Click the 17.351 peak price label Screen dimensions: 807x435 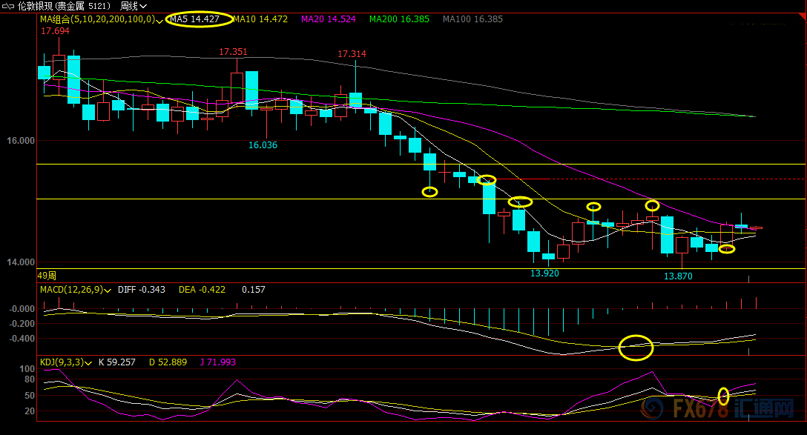click(233, 52)
